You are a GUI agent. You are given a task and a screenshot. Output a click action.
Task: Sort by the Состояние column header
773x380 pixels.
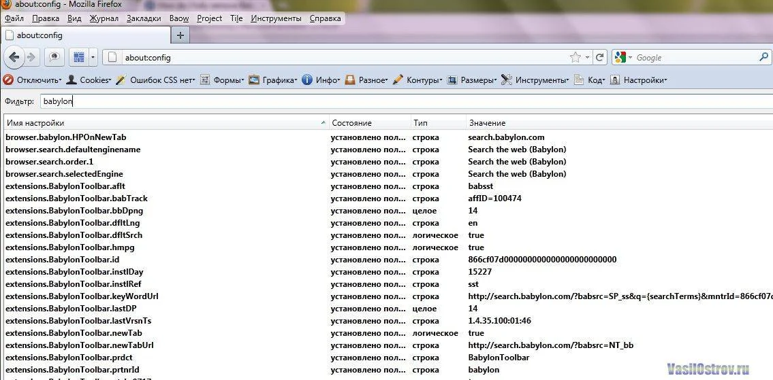pyautogui.click(x=369, y=123)
